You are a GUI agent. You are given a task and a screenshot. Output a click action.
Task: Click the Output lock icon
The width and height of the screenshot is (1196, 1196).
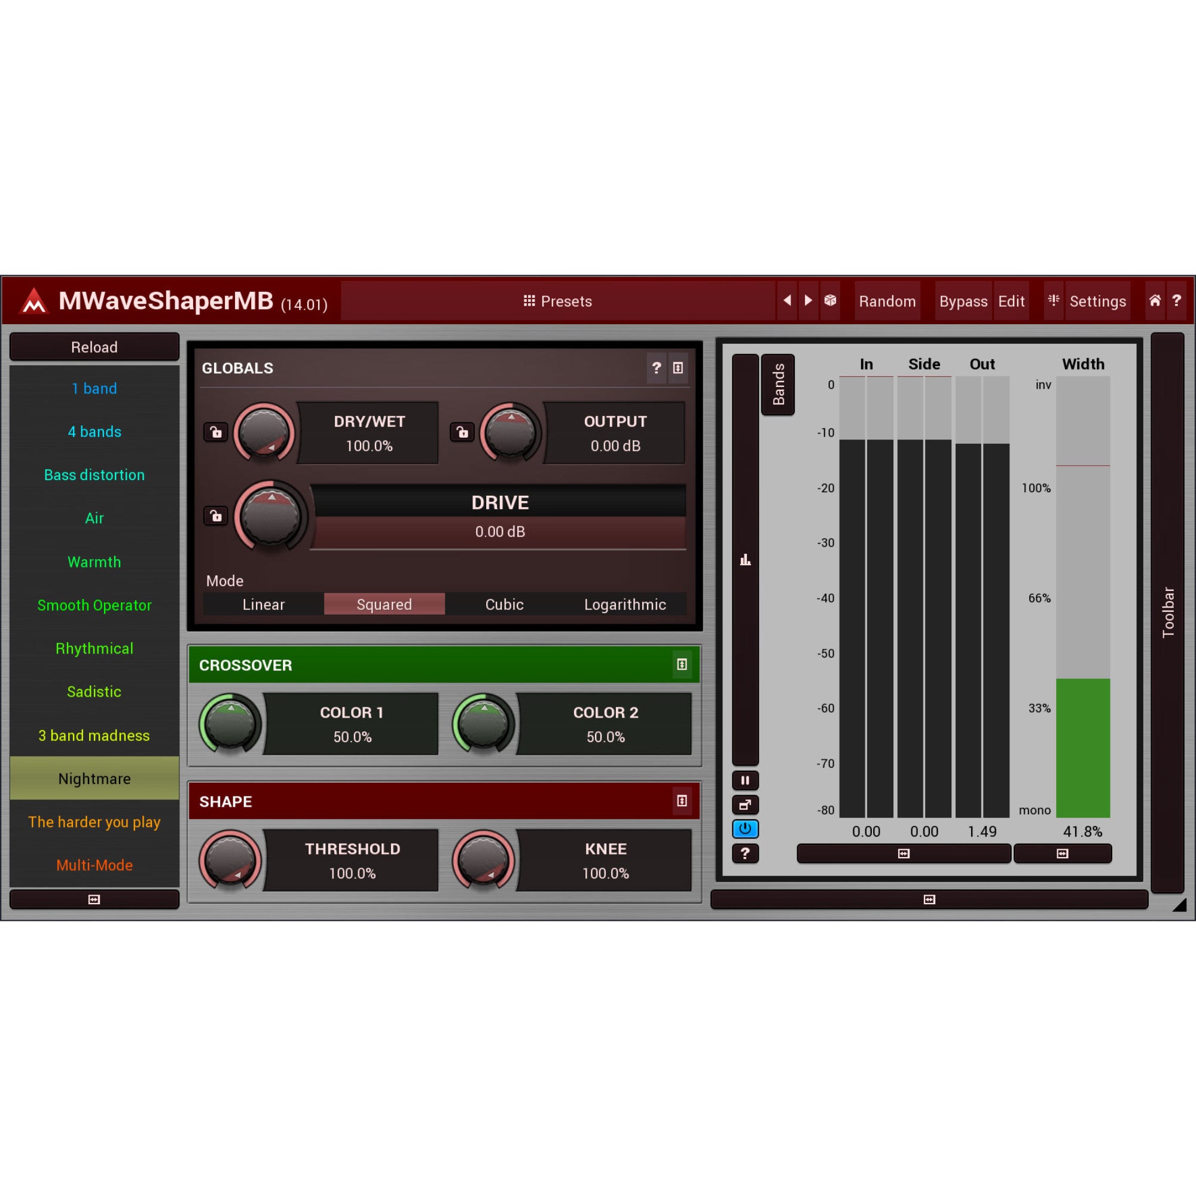click(x=462, y=432)
